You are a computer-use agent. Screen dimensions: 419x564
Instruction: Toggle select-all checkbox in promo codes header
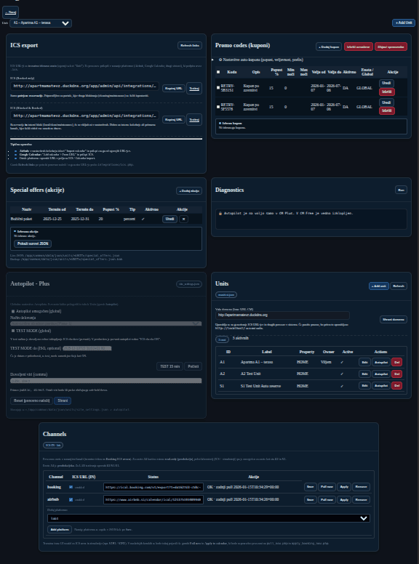(218, 72)
